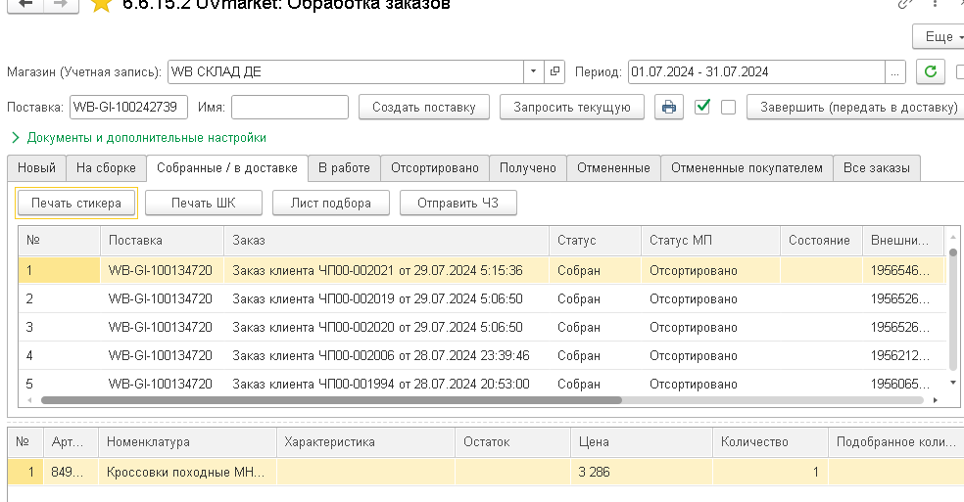This screenshot has width=964, height=502.
Task: Select Кроссовки походные МН... item cell
Action: click(x=187, y=472)
